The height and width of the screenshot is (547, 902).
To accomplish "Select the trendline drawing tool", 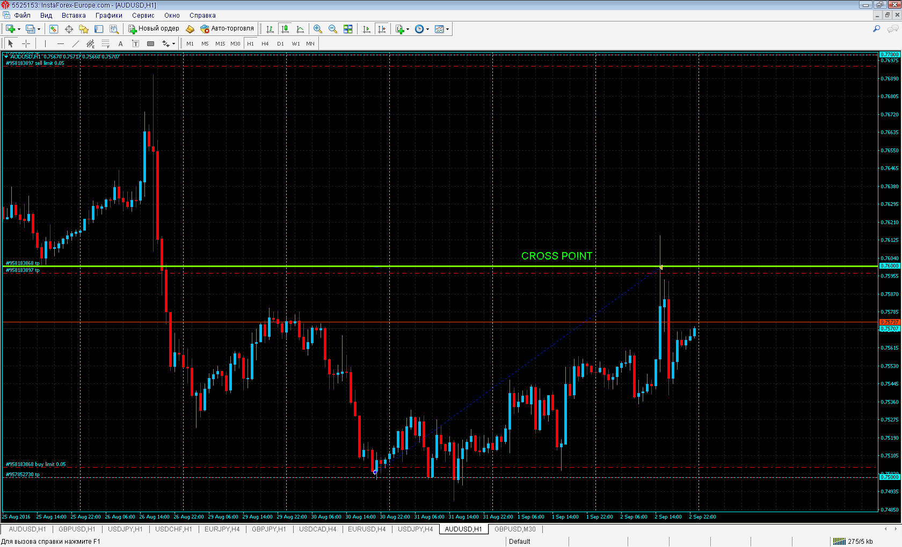I will pyautogui.click(x=75, y=43).
